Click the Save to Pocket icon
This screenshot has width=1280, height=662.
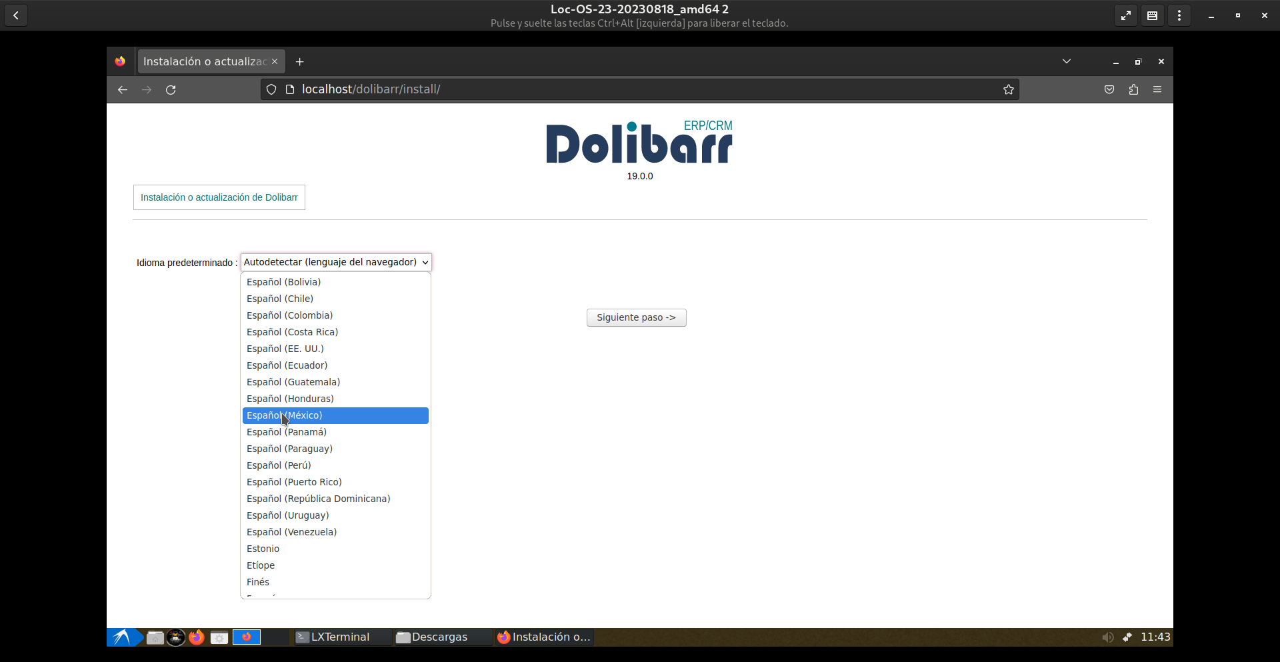pyautogui.click(x=1109, y=89)
